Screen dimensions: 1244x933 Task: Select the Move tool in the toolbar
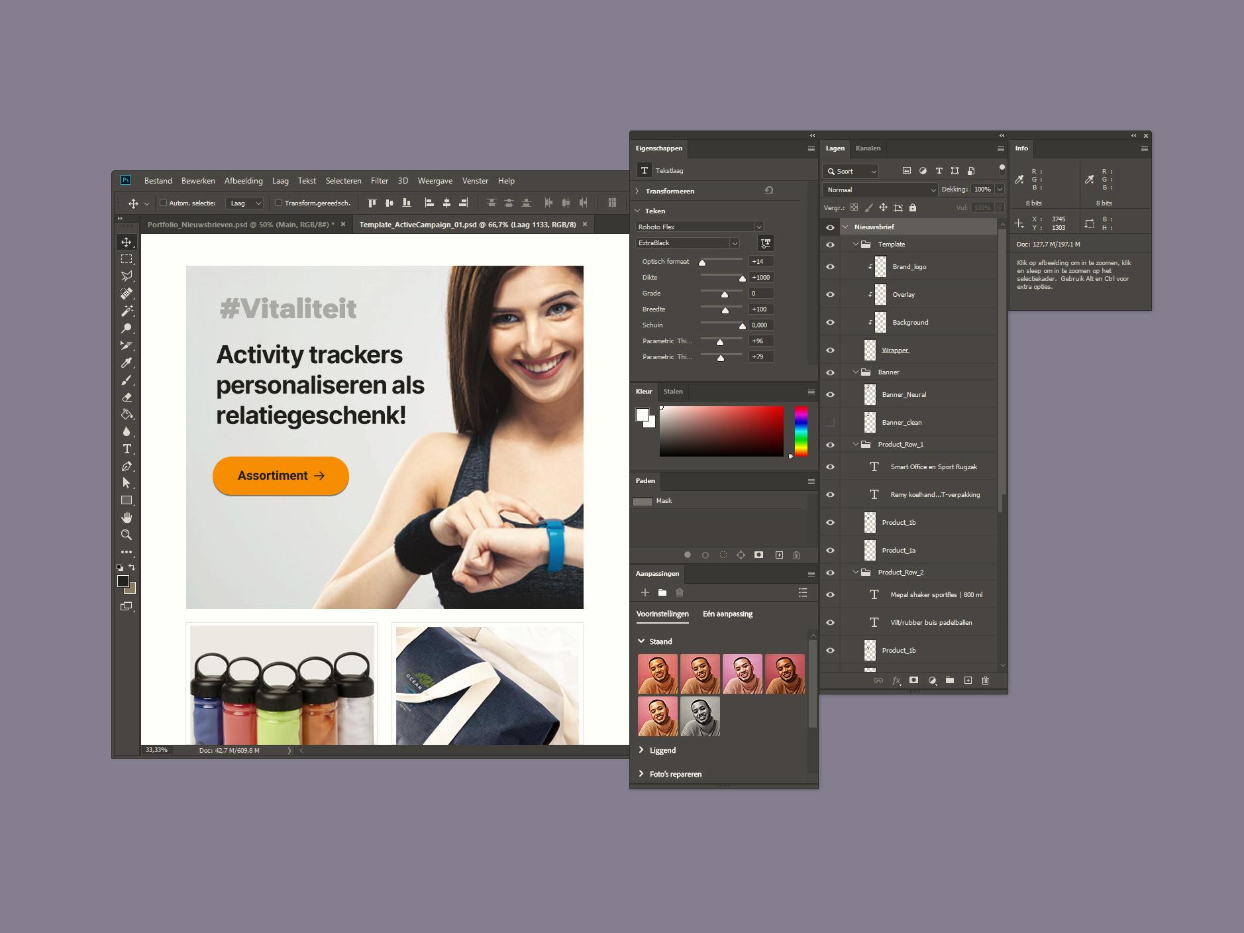127,242
